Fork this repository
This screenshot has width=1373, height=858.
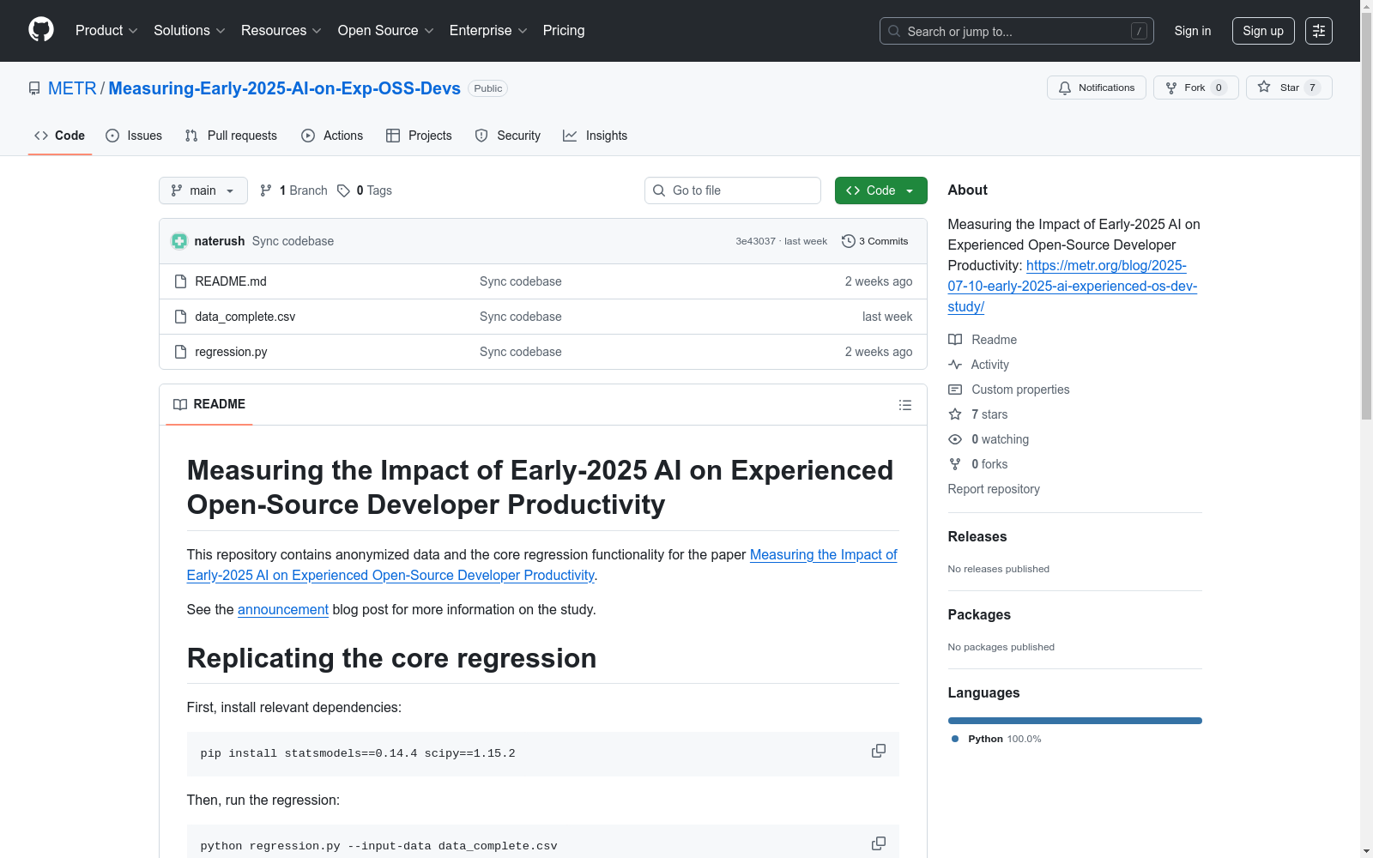tap(1195, 88)
